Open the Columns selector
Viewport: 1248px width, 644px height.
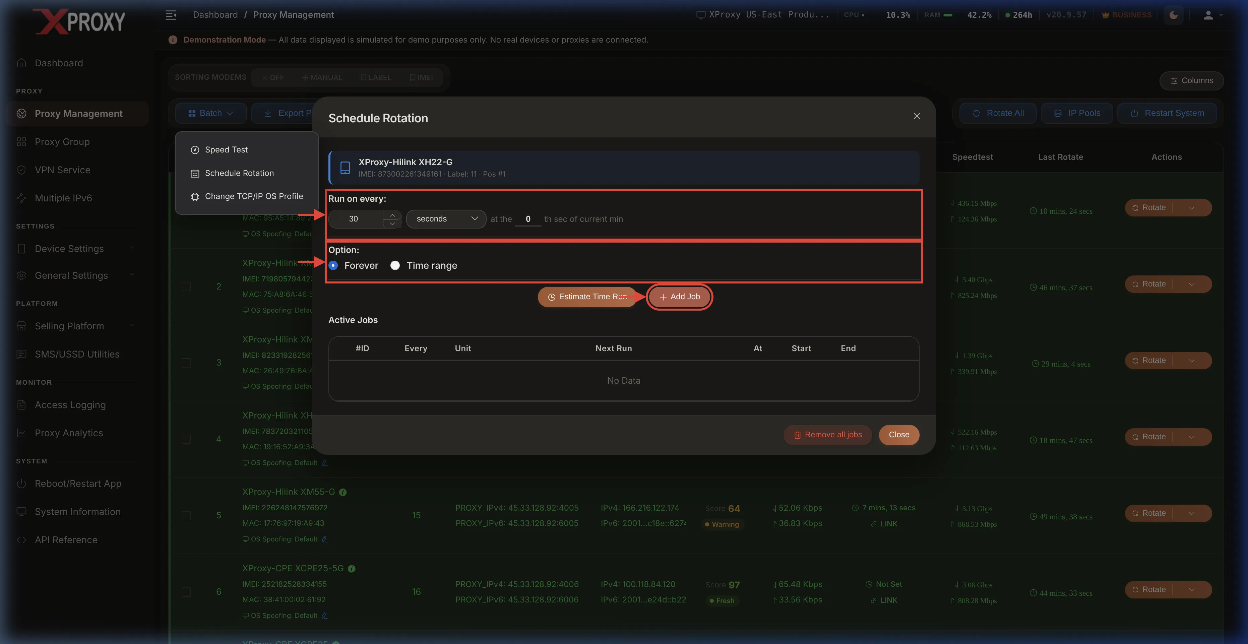1192,80
